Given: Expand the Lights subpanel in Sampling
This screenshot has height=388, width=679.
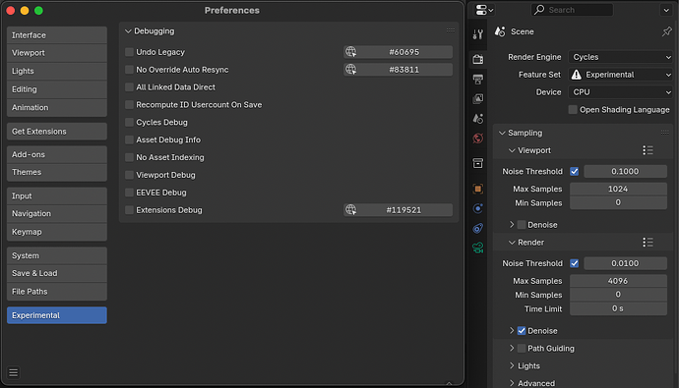Looking at the screenshot, I should click(x=512, y=366).
